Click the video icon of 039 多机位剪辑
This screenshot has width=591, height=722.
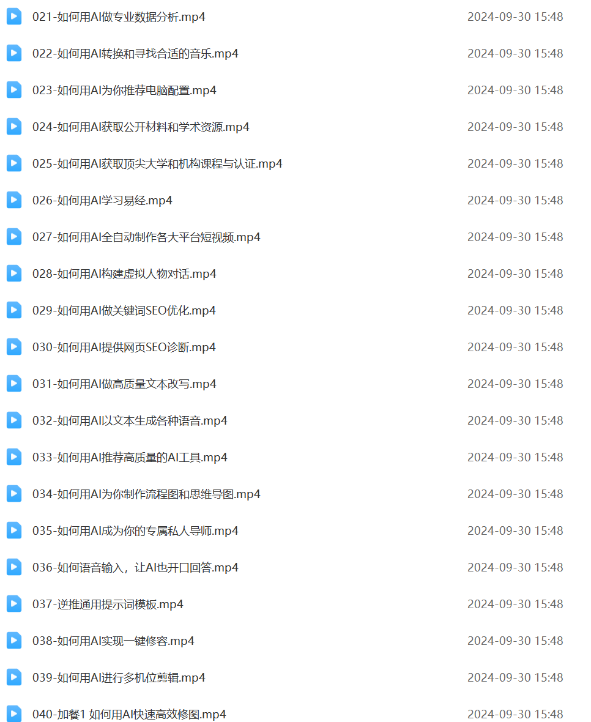(x=14, y=677)
